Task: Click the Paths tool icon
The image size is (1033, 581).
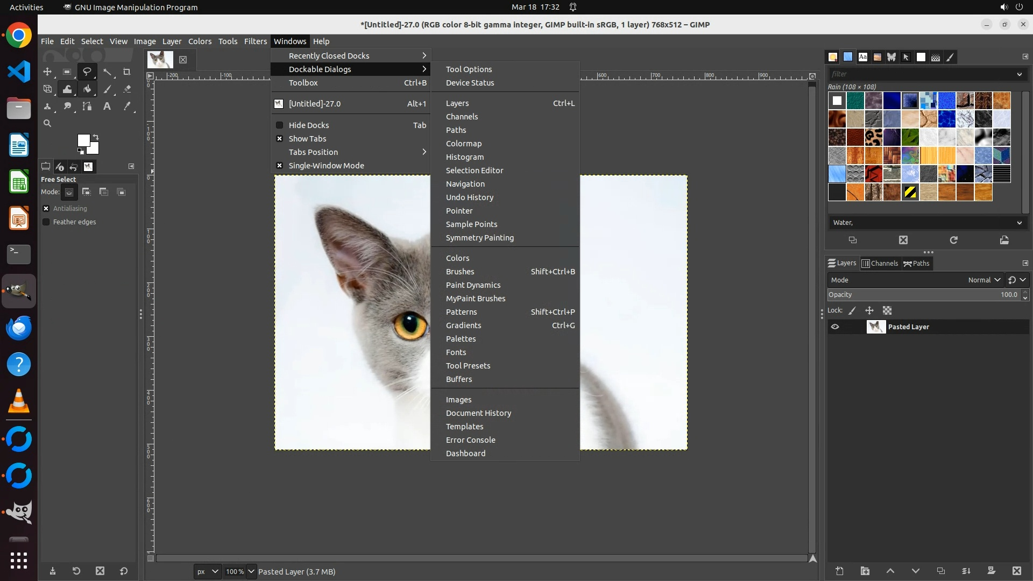Action: click(87, 107)
